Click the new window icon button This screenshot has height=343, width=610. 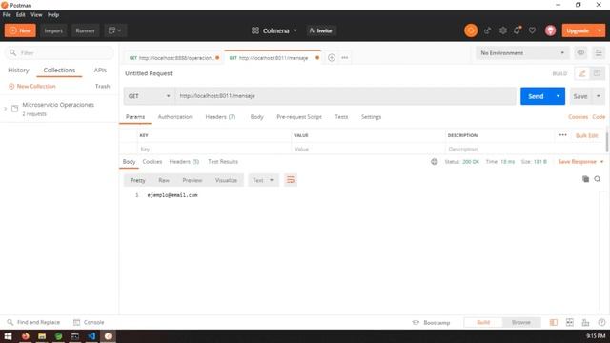coord(115,30)
